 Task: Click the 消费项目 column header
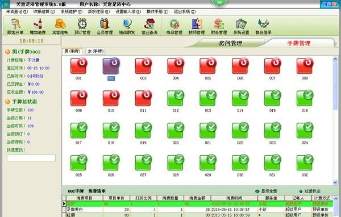tap(84, 198)
